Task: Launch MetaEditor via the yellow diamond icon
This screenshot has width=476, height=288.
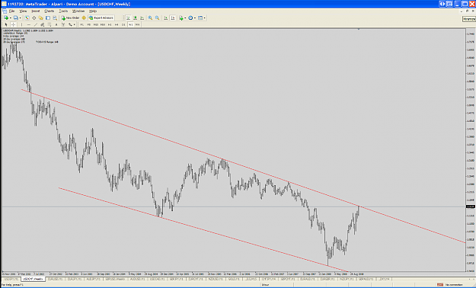Action: coord(84,18)
